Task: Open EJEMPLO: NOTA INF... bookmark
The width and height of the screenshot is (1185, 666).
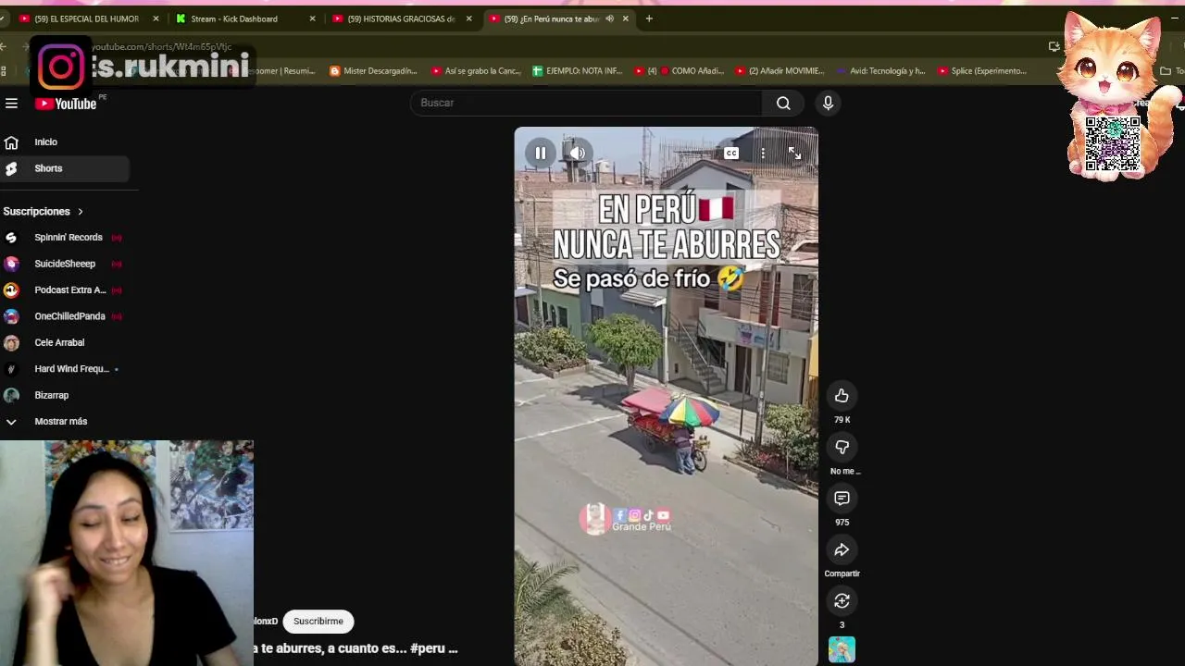Action: 577,71
